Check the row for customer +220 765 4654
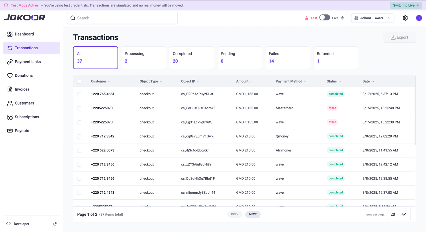The height and width of the screenshot is (232, 426). [x=79, y=94]
